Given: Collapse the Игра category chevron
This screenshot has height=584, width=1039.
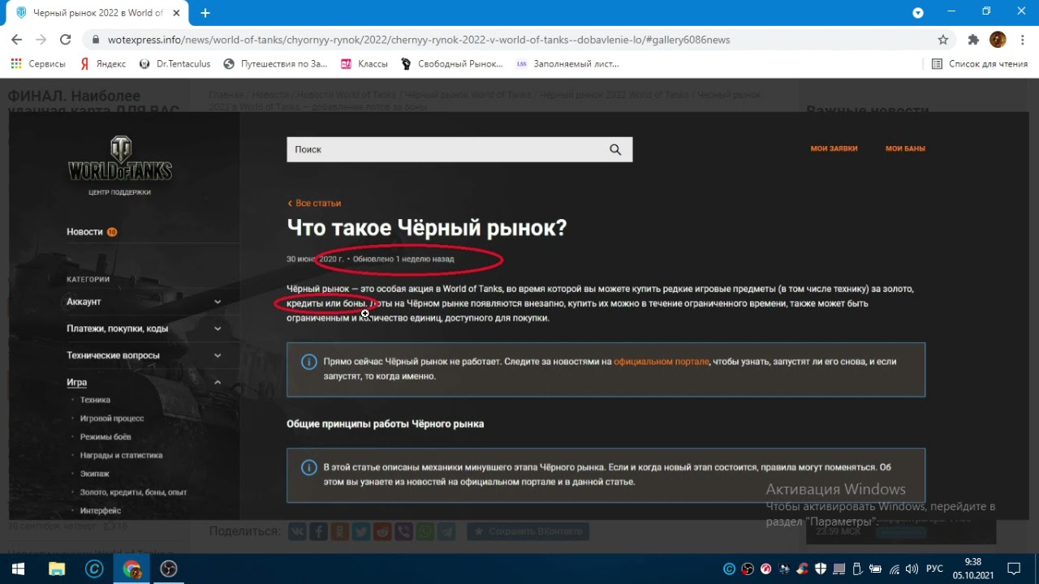Looking at the screenshot, I should click(x=218, y=382).
